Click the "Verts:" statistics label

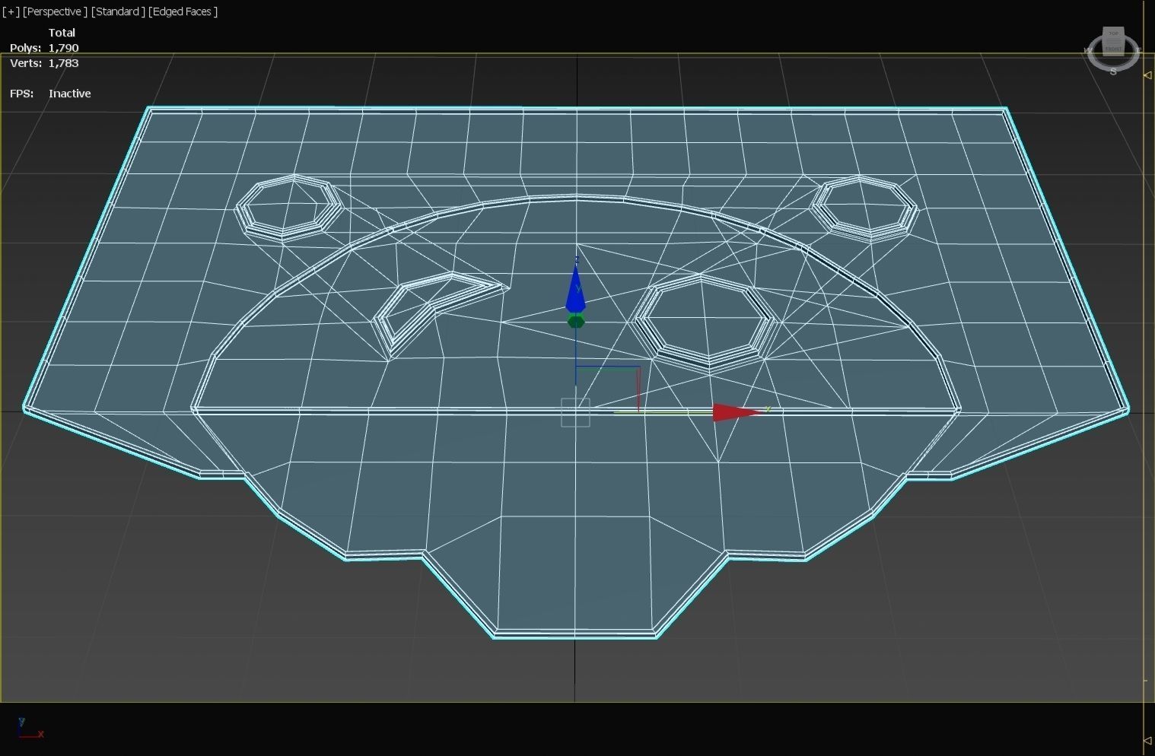click(x=26, y=63)
